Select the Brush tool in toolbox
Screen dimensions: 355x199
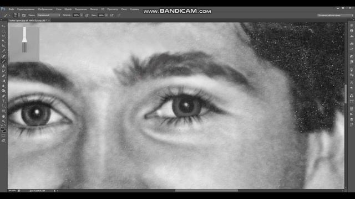3,61
